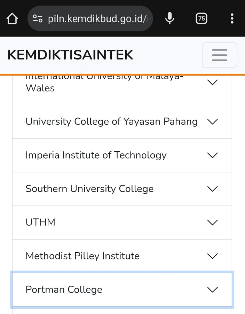
Task: Expand the University College of Yayasan Pahang chevron
Action: [212, 121]
